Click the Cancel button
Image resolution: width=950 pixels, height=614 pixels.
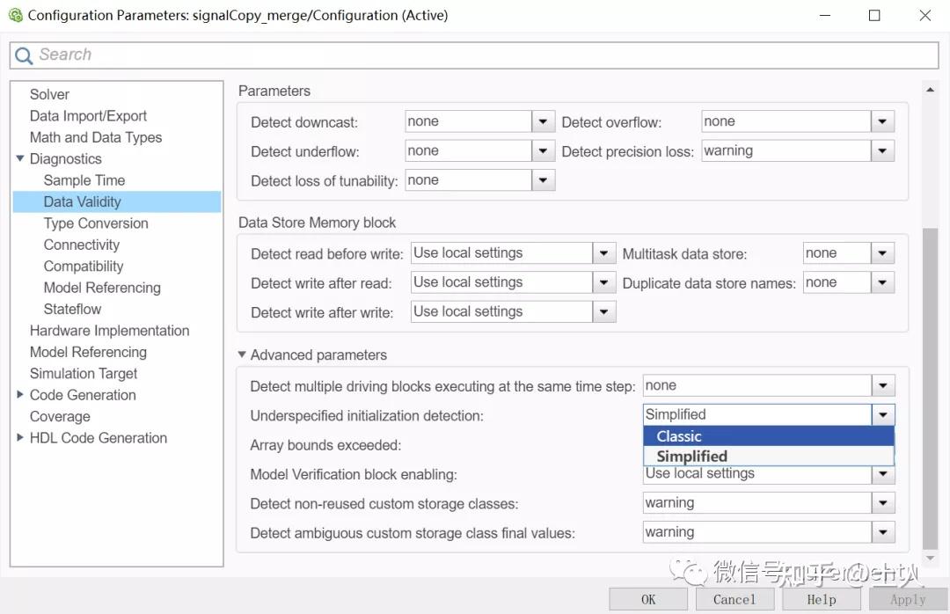pyautogui.click(x=734, y=599)
